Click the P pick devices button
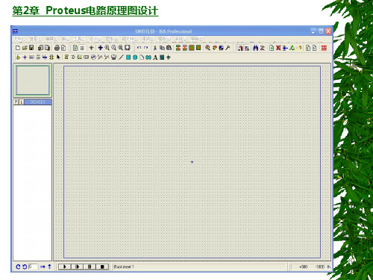 pyautogui.click(x=16, y=102)
